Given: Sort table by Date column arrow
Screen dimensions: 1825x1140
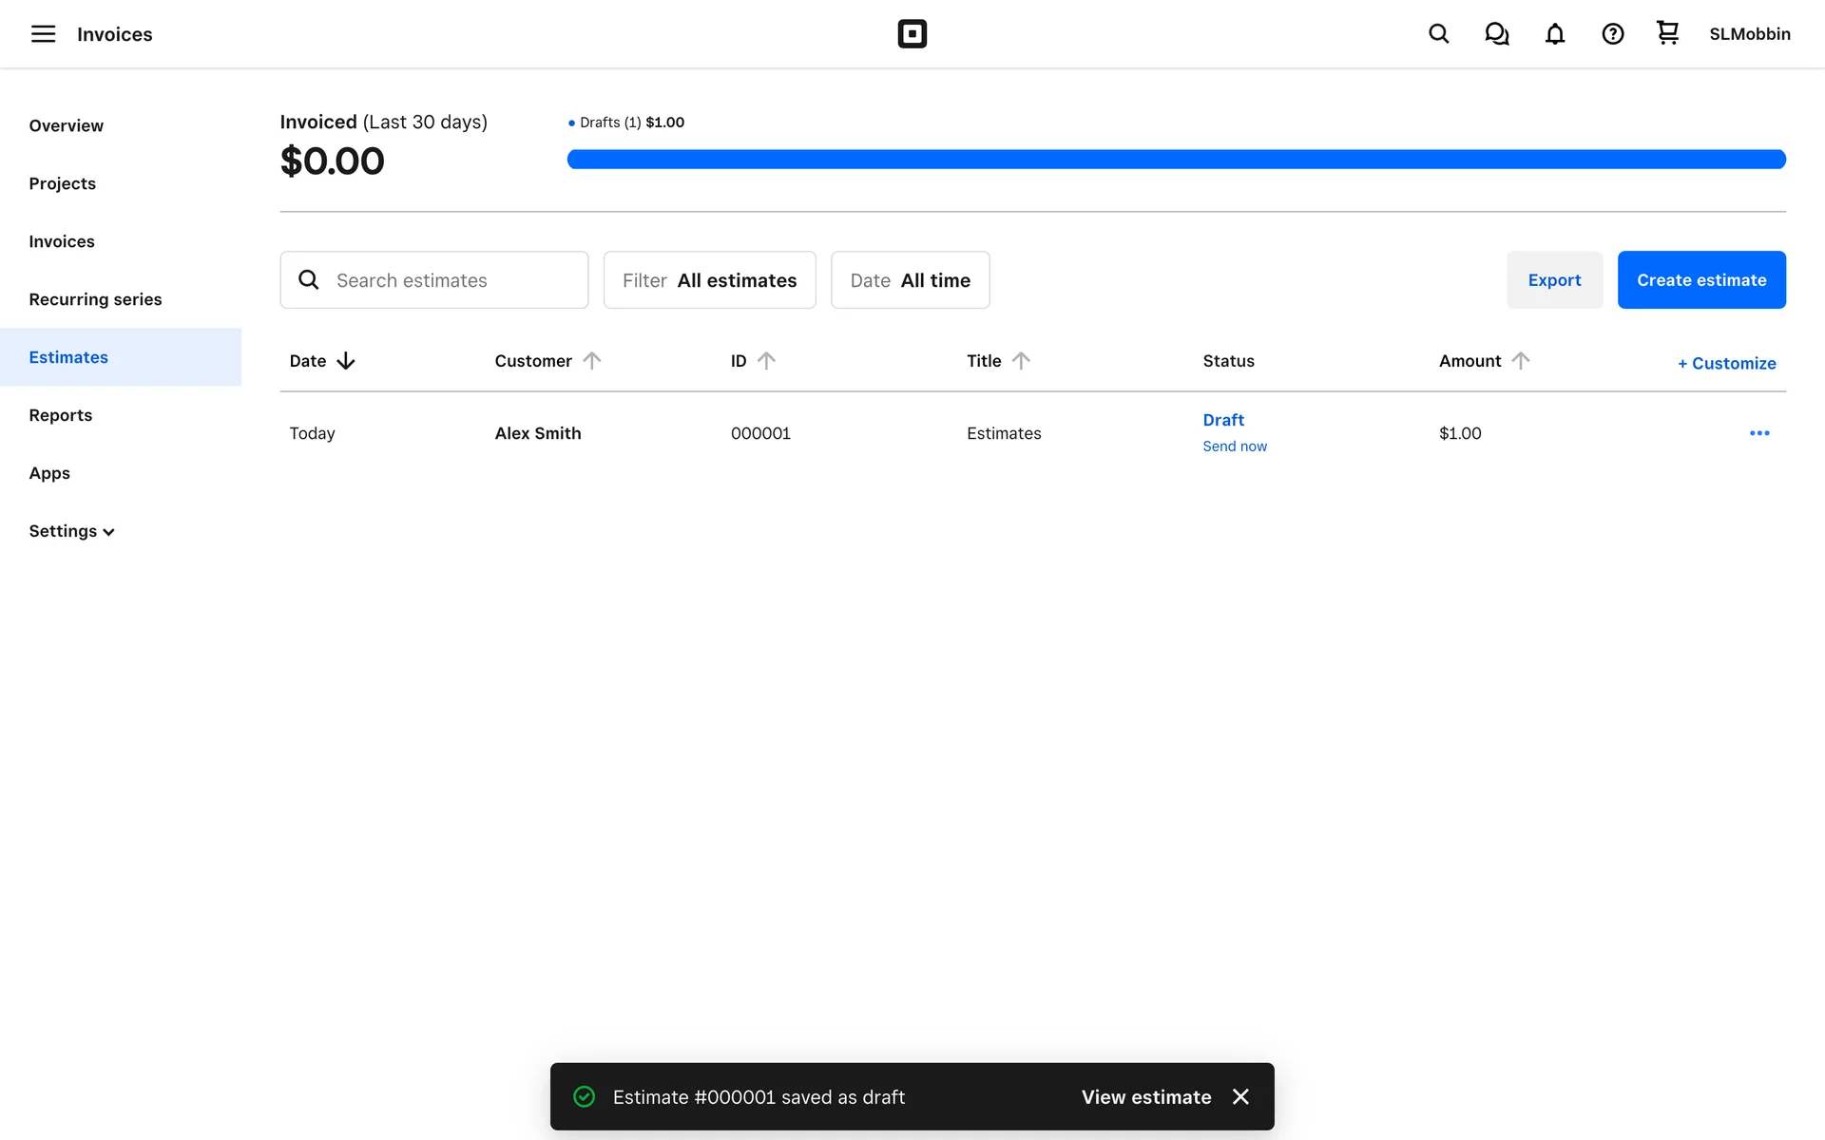Looking at the screenshot, I should [x=346, y=361].
